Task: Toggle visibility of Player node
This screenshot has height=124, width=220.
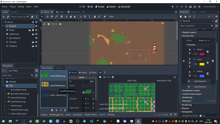Action: click(x=36, y=30)
